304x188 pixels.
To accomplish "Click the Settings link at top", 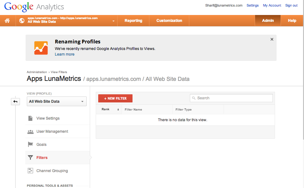I will coord(253,5).
